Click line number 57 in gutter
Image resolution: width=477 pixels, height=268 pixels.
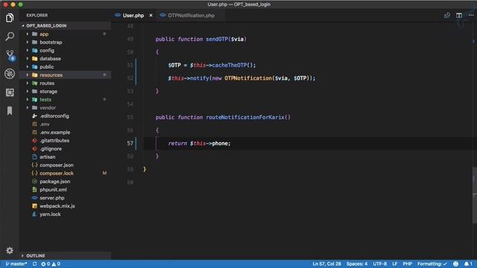(130, 144)
